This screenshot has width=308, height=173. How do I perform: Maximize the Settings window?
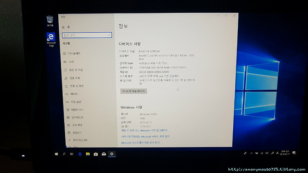226,16
